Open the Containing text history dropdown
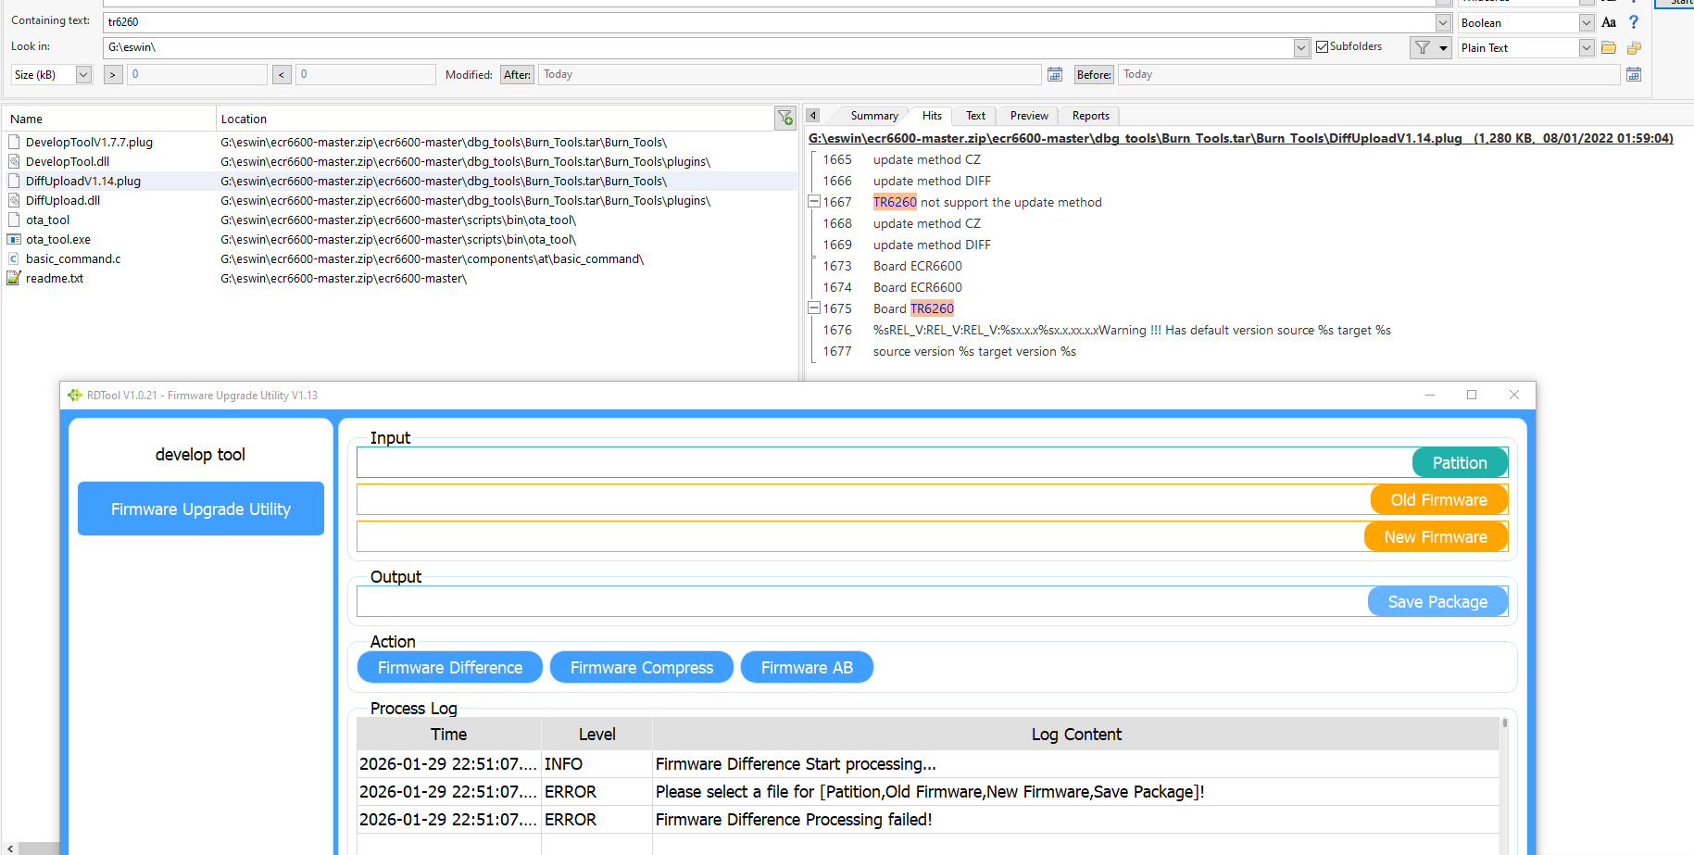This screenshot has width=1694, height=855. [x=1443, y=22]
